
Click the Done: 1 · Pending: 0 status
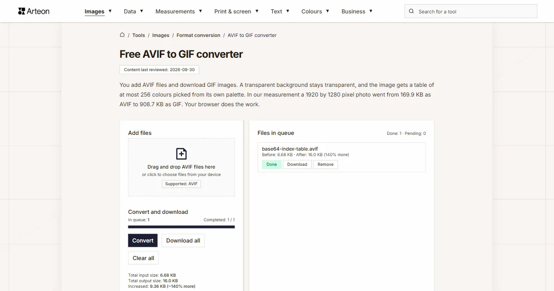tap(406, 133)
